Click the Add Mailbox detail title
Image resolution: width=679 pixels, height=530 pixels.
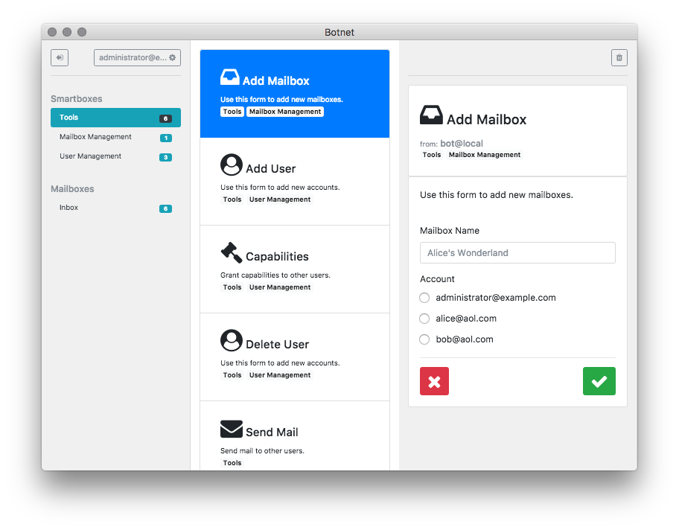[486, 120]
